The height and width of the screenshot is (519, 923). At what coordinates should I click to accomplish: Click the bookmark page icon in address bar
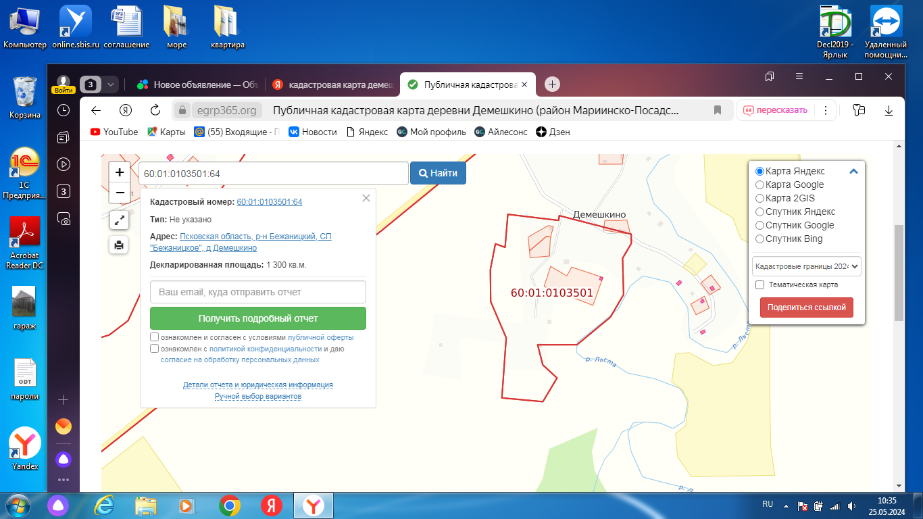coord(718,110)
